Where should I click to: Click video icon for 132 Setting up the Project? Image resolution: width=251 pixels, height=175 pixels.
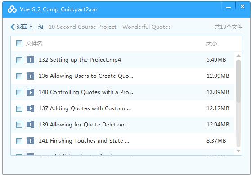coord(31,60)
